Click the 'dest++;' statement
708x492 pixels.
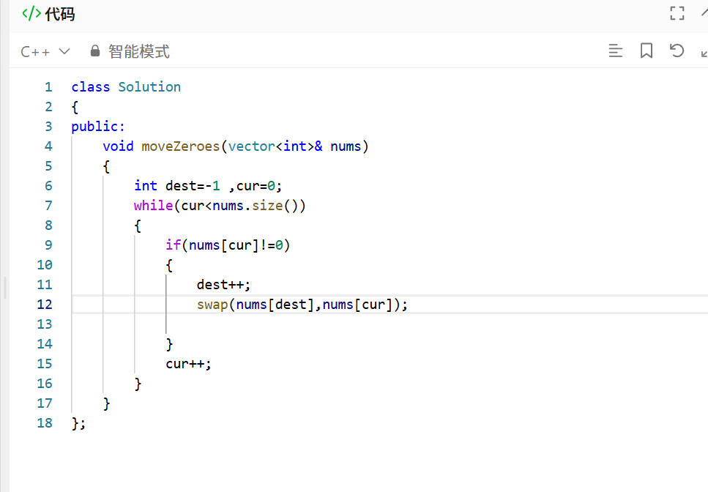pyautogui.click(x=223, y=285)
